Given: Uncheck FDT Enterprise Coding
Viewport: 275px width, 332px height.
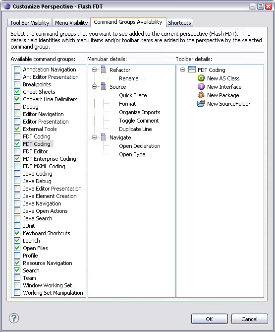Looking at the screenshot, I should (17, 159).
